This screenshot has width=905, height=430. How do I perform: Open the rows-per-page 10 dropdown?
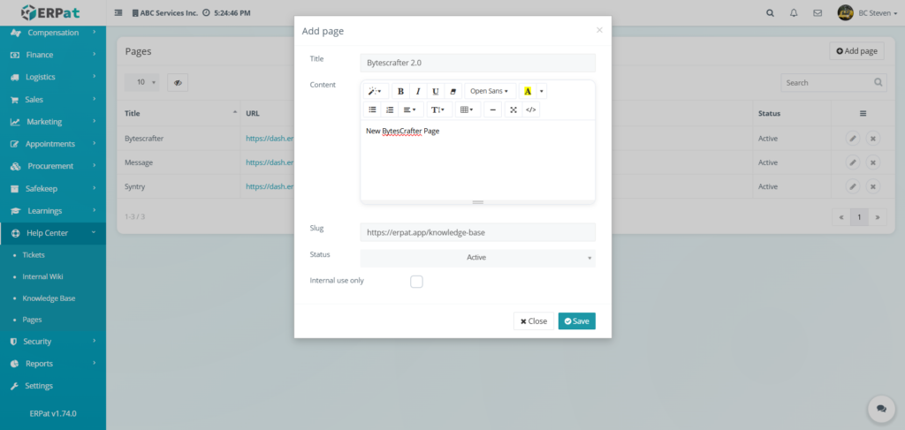142,82
